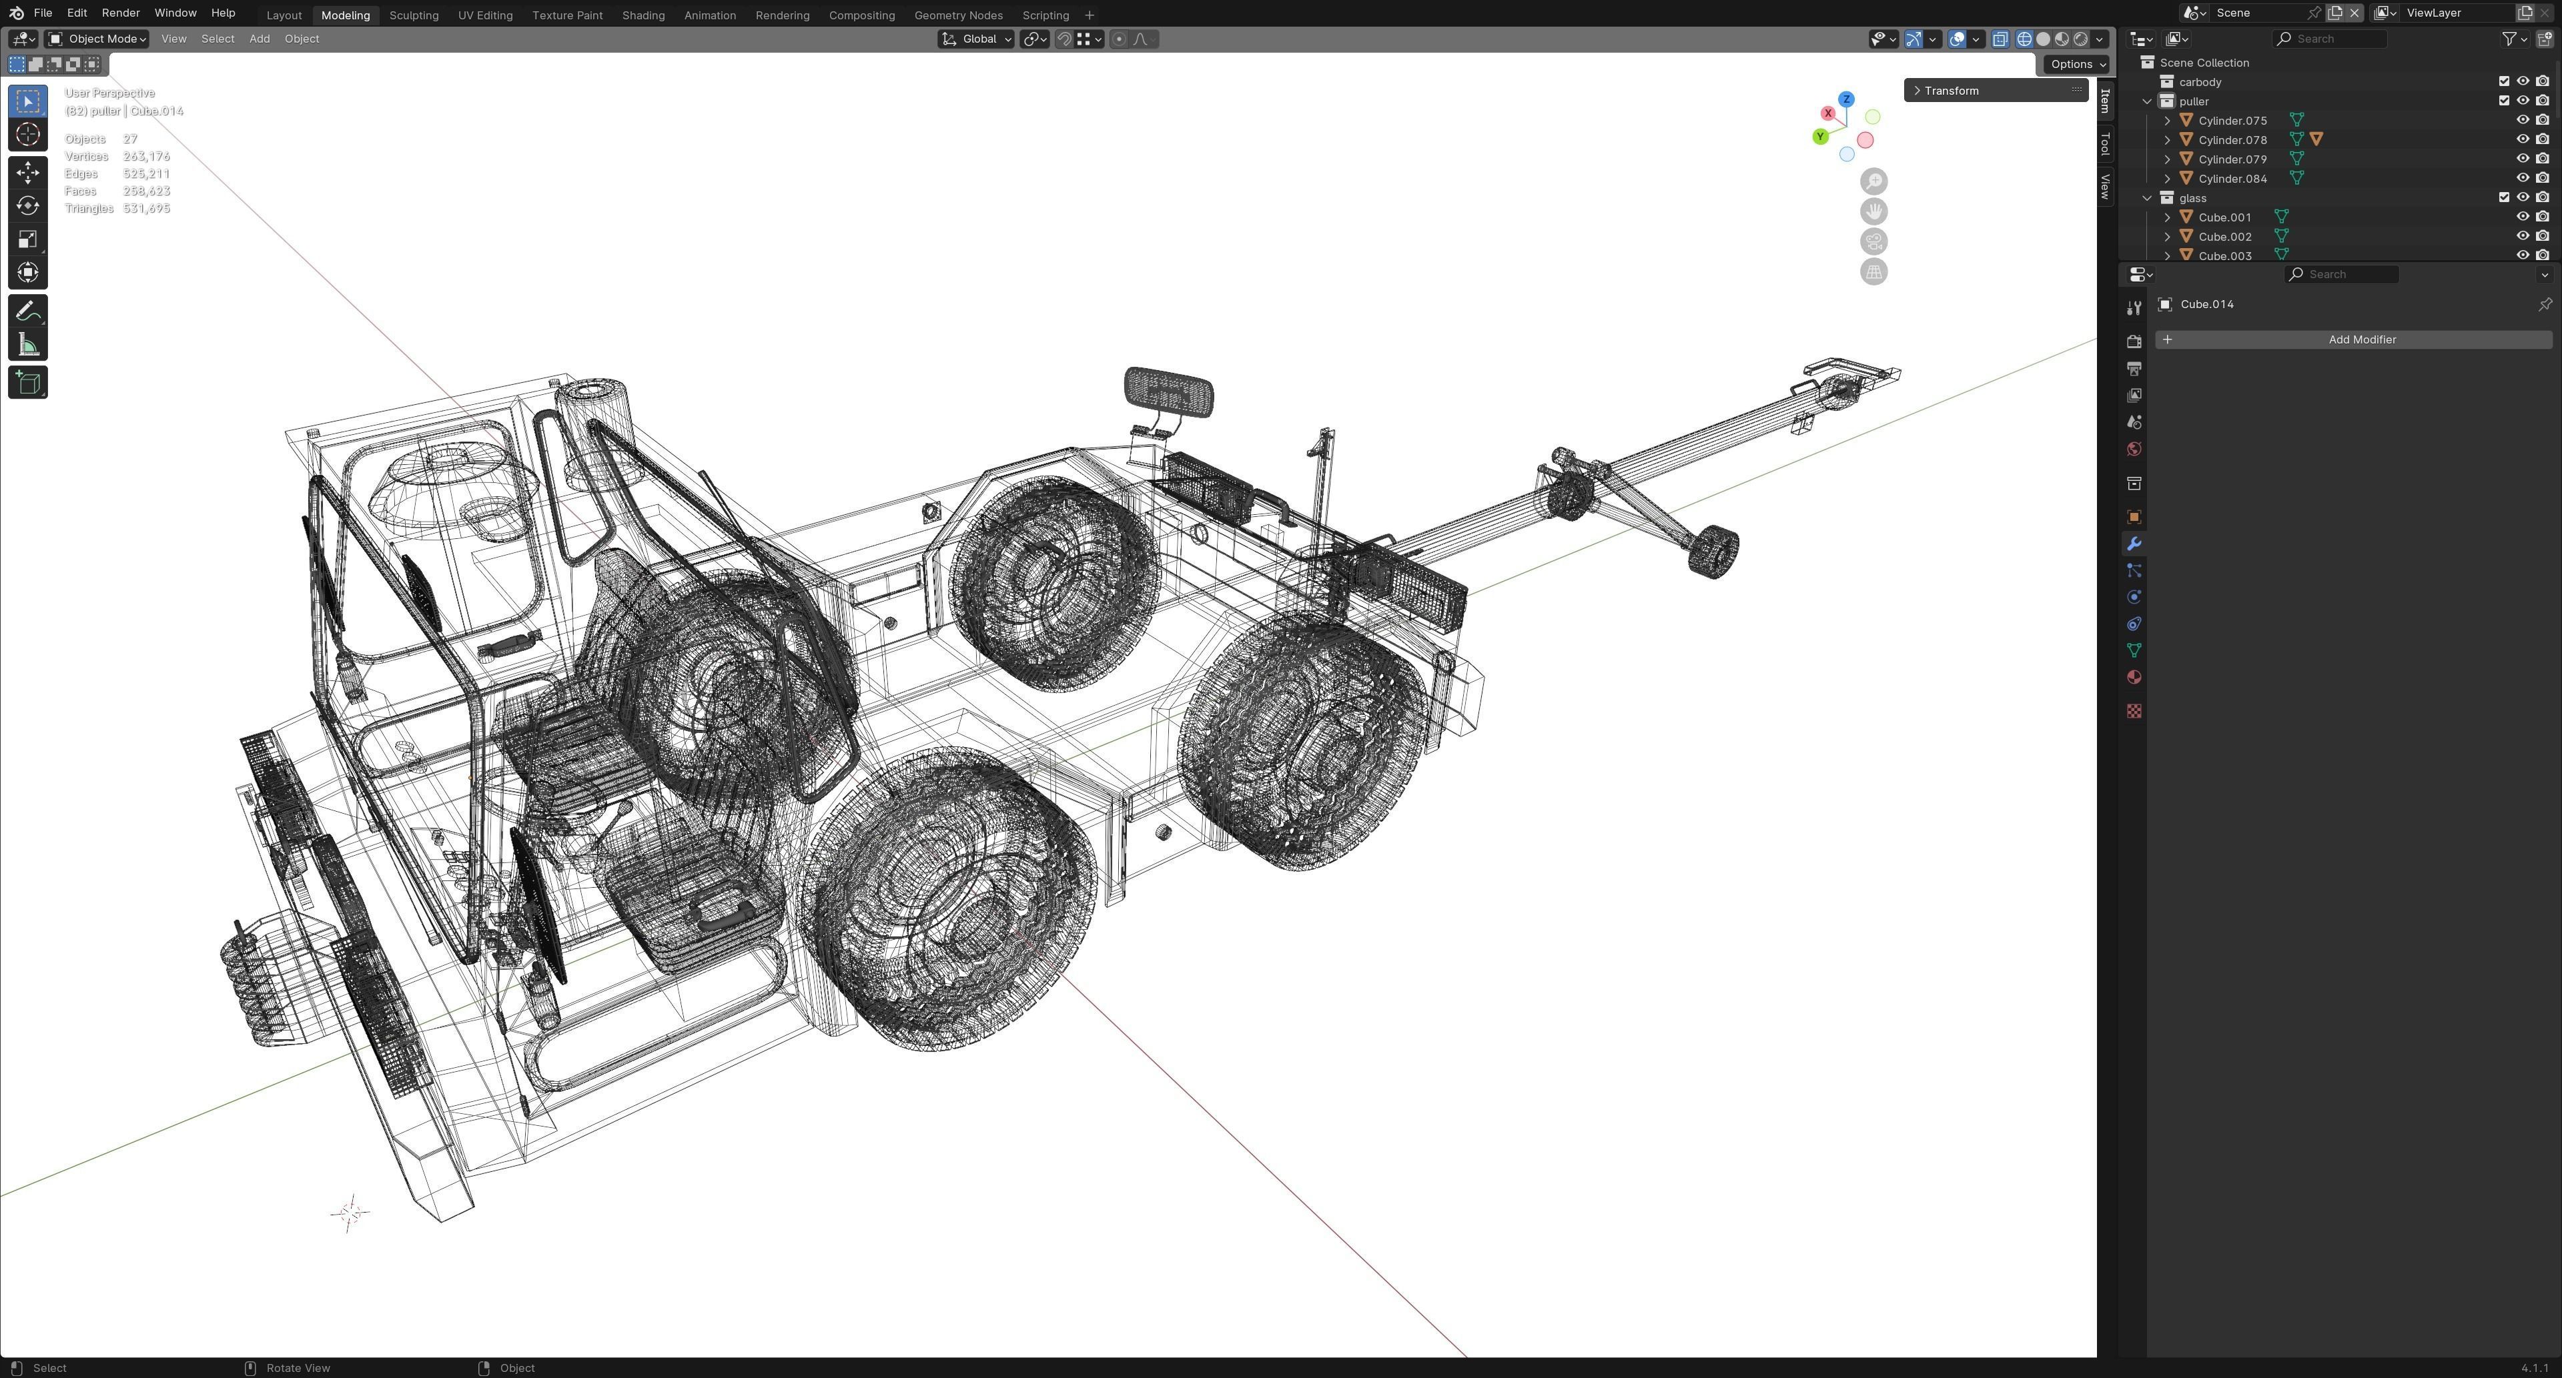The width and height of the screenshot is (2562, 1378).
Task: Activate the Measure tool
Action: point(28,345)
